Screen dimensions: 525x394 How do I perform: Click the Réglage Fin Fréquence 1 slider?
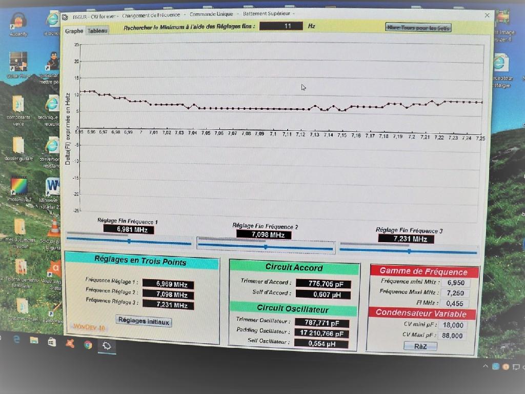click(x=129, y=241)
